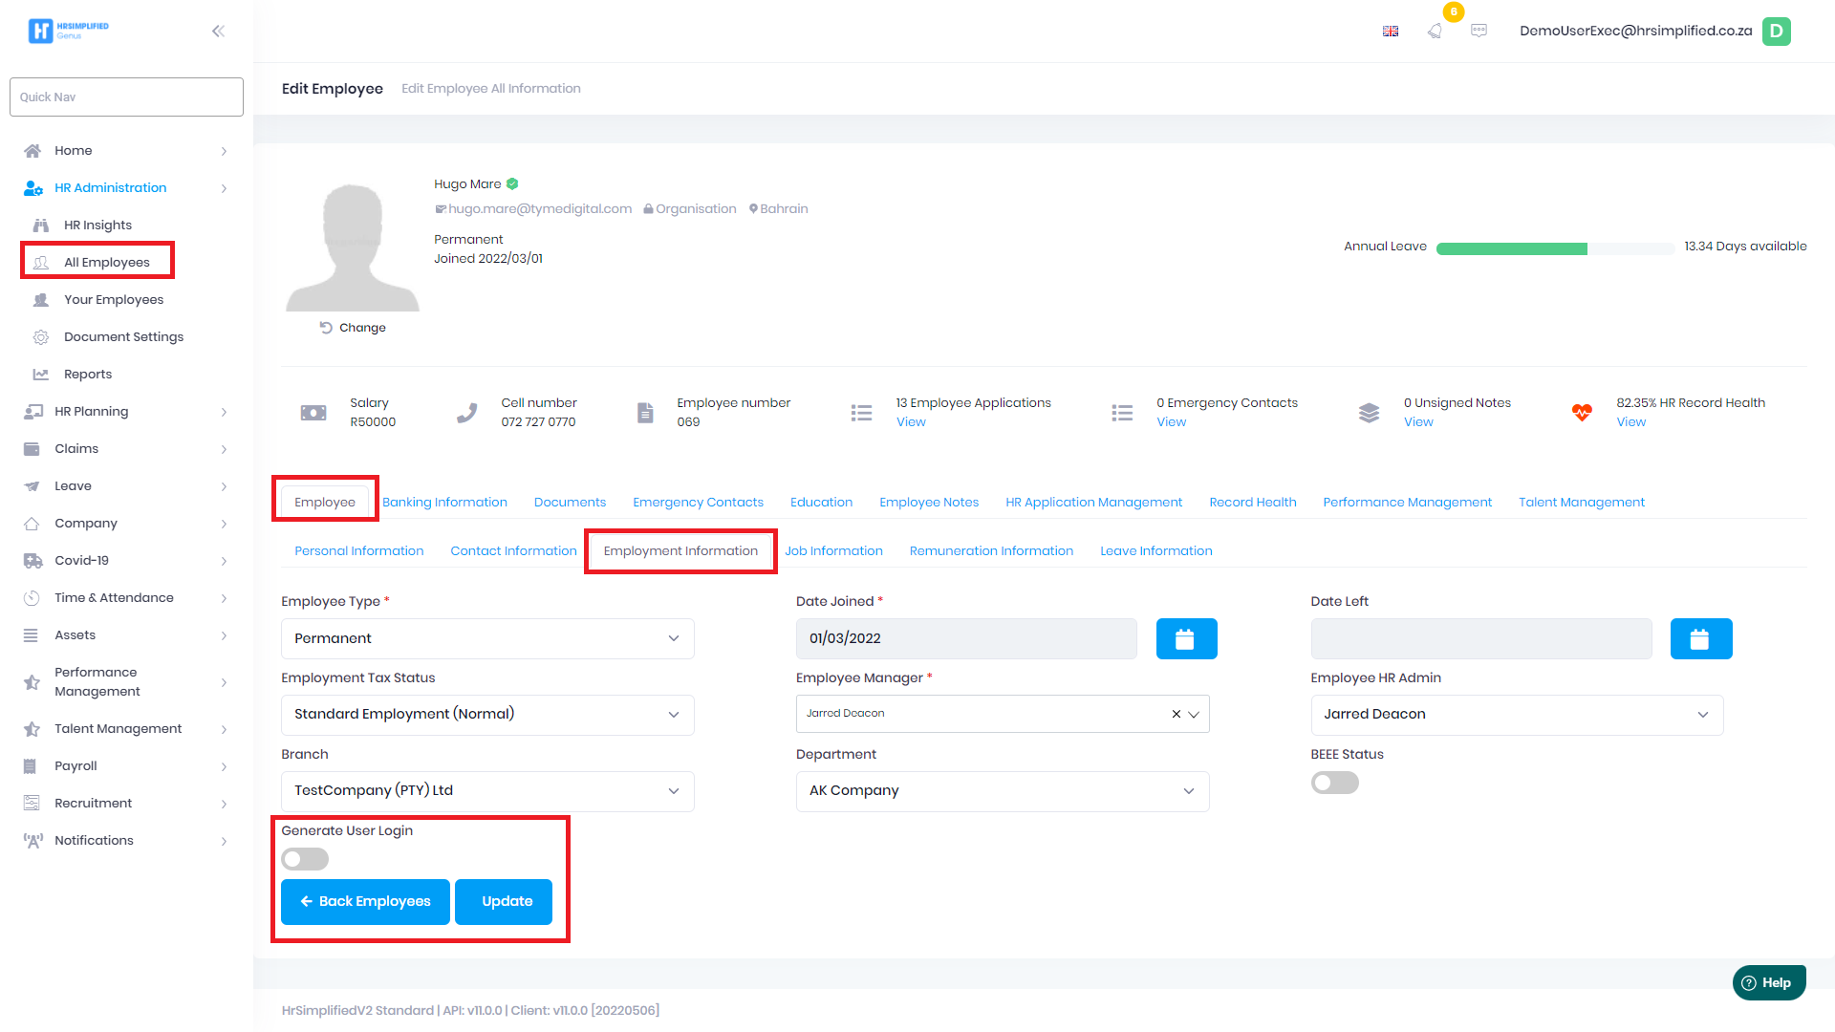Open the Employee Type dropdown
This screenshot has height=1032, width=1835.
click(487, 638)
